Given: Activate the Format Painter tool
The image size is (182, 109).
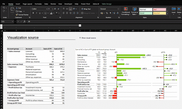Looking at the screenshot, I should pos(22,15).
